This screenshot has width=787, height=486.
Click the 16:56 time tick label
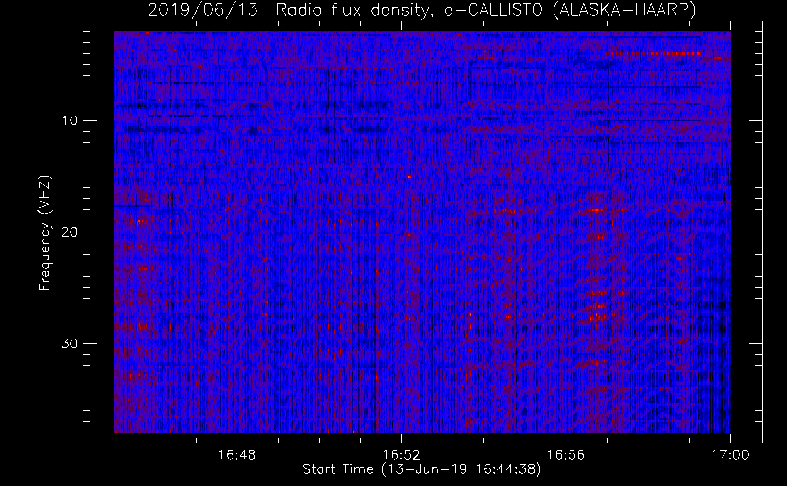tap(566, 455)
